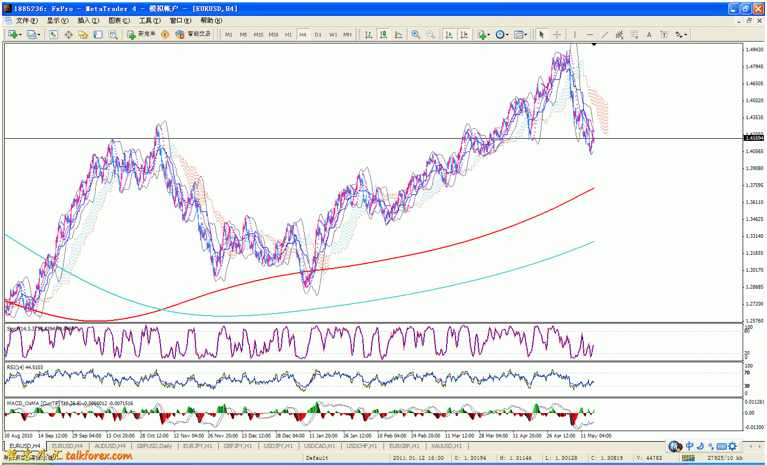Open the 窗口(W) menu
Image resolution: width=767 pixels, height=465 pixels.
click(180, 21)
